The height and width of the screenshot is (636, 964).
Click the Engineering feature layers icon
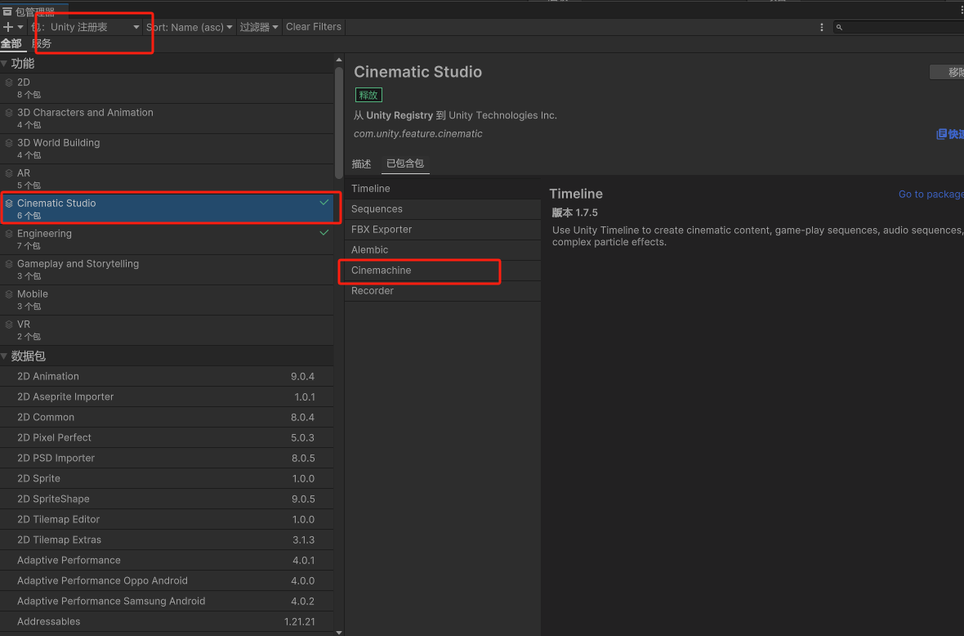tap(9, 234)
